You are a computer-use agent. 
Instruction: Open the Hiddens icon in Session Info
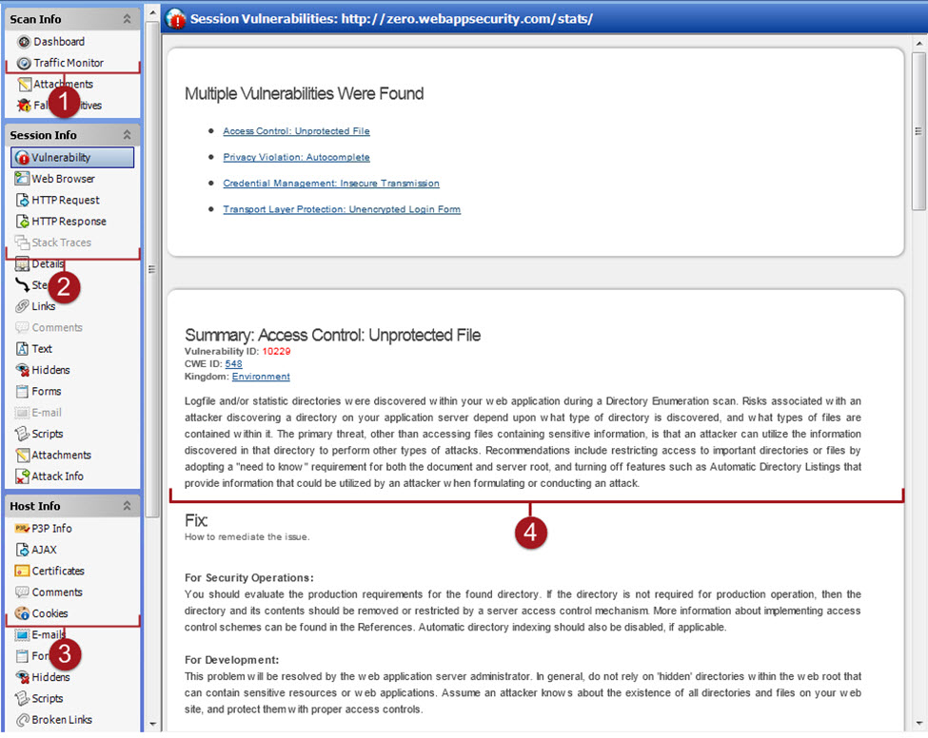point(23,370)
